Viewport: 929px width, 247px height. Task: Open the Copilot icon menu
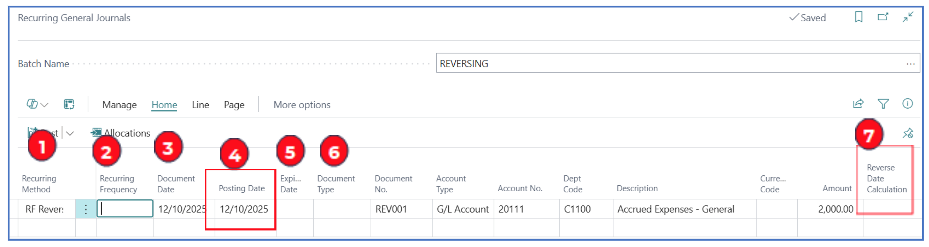pyautogui.click(x=37, y=105)
